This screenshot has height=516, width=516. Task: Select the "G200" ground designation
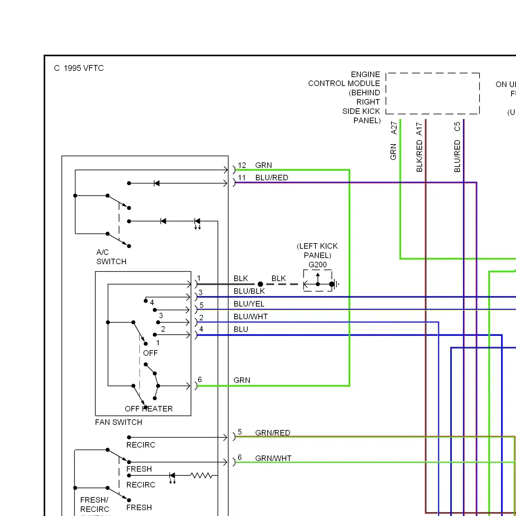coord(318,265)
